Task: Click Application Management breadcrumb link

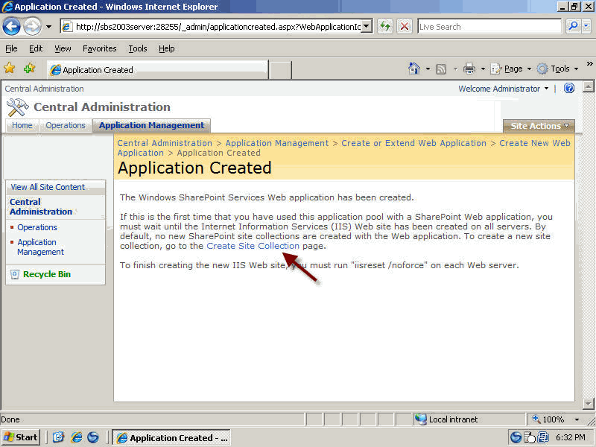Action: tap(276, 143)
